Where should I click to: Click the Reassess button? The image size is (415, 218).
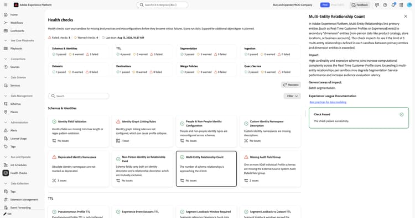pyautogui.click(x=291, y=85)
